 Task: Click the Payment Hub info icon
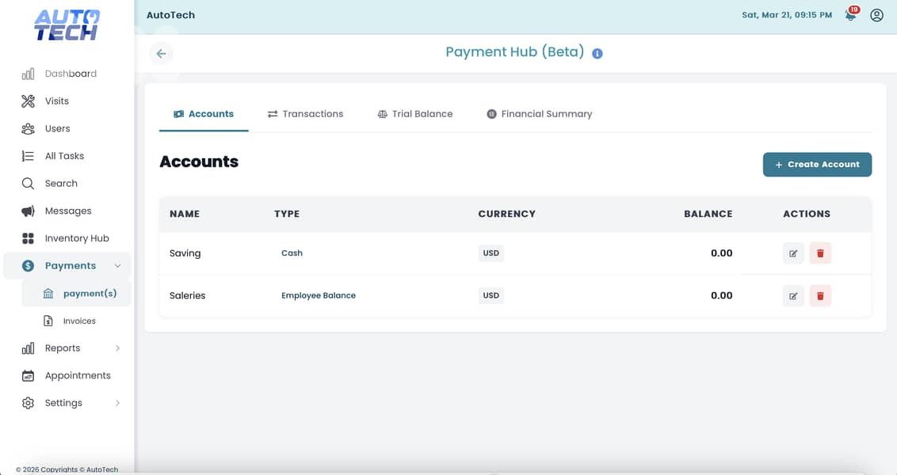click(x=597, y=54)
